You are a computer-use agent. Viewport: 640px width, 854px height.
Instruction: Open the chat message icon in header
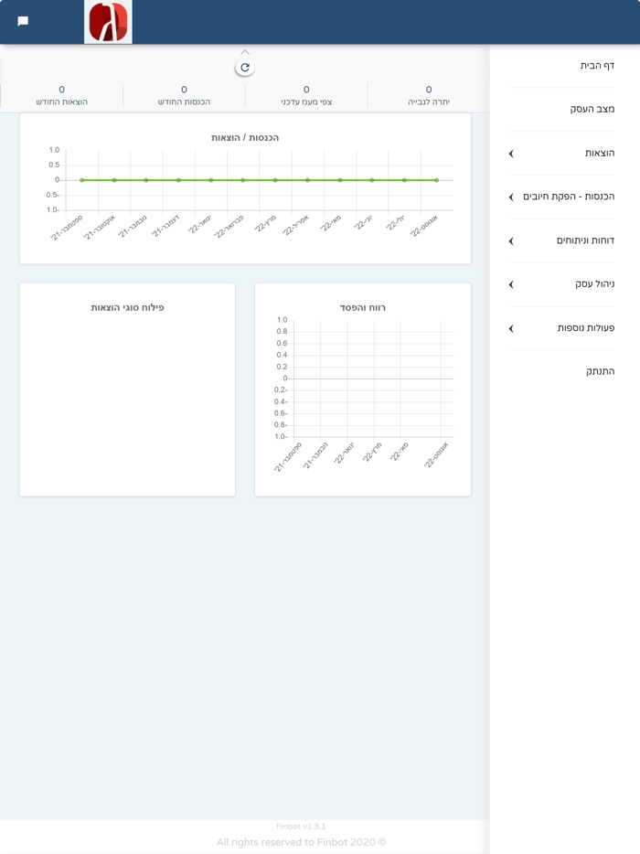(23, 21)
